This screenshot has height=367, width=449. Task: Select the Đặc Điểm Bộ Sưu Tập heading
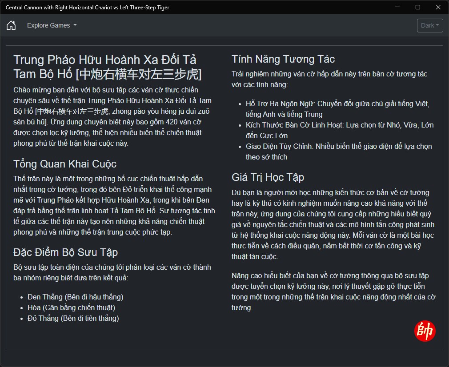pyautogui.click(x=66, y=252)
